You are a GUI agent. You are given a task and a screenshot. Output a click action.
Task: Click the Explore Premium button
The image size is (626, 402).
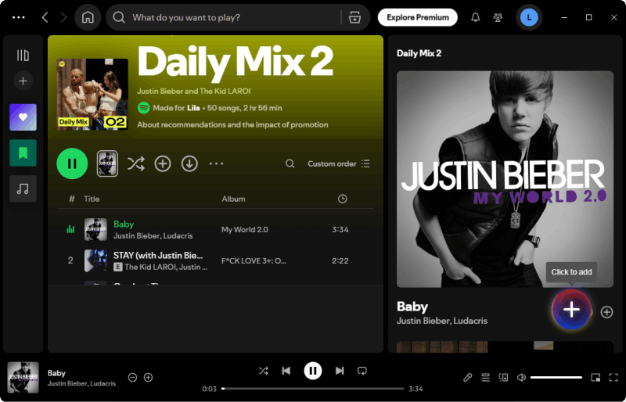[418, 17]
